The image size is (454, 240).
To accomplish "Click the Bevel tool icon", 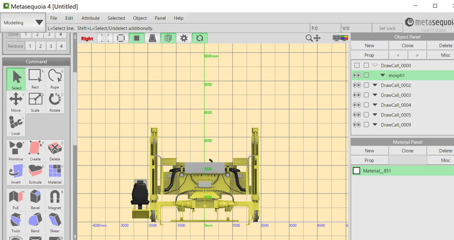I will [35, 199].
